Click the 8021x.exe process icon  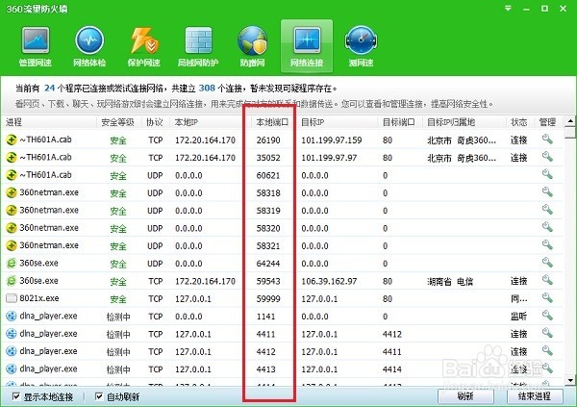point(12,298)
